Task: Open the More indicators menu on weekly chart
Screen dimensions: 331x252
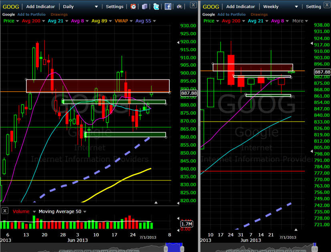Action: coord(300,21)
